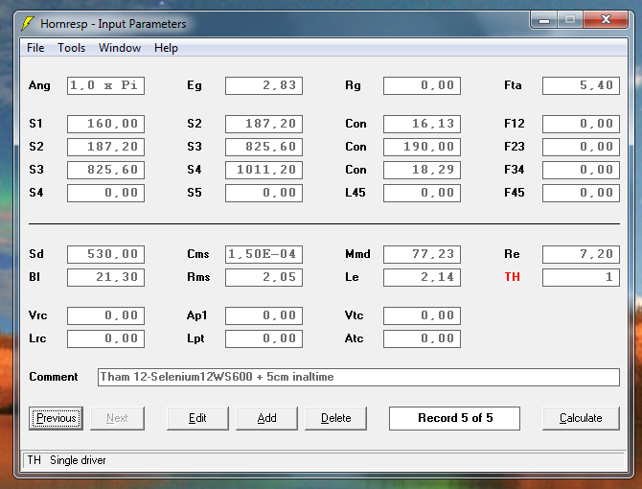Open the Tools menu
The height and width of the screenshot is (489, 642).
(71, 48)
